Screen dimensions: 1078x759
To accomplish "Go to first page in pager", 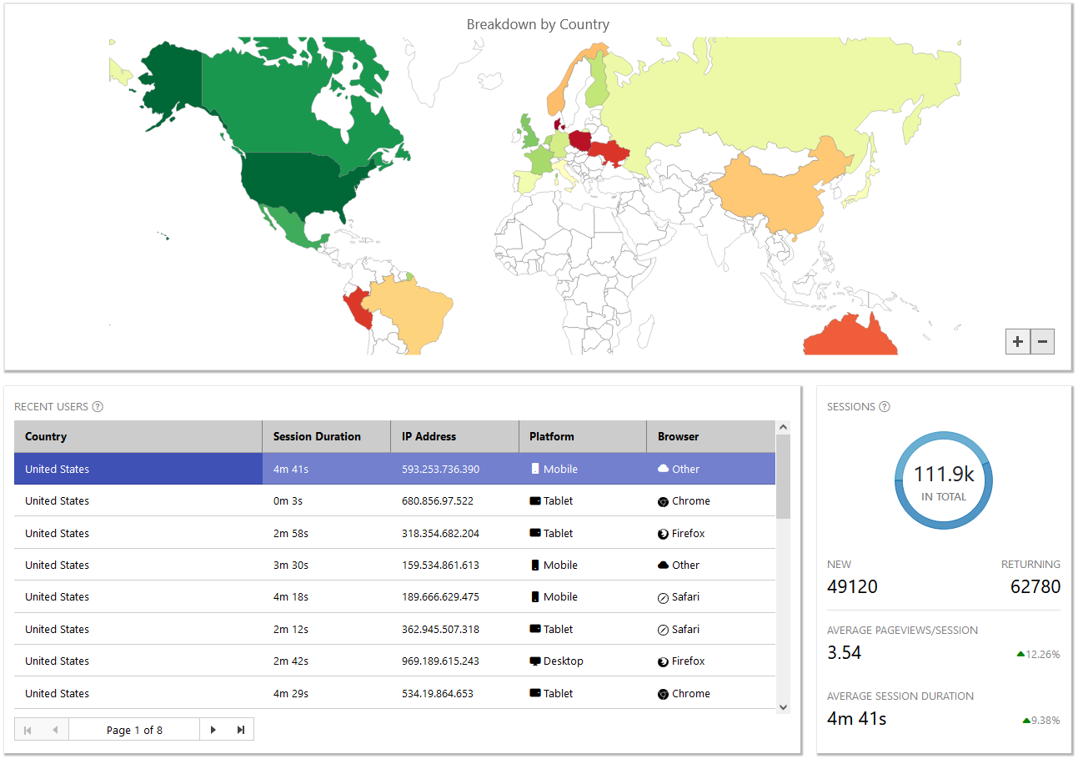I will [x=28, y=730].
